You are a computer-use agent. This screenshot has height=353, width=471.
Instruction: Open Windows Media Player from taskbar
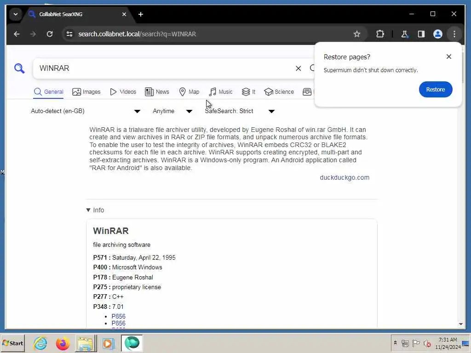tap(108, 343)
